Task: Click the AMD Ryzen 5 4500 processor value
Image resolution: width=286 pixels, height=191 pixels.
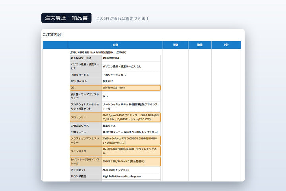Action: [x=131, y=117]
